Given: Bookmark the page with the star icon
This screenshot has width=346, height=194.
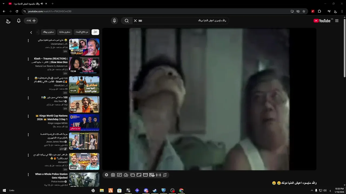Looking at the screenshot, I should 304,11.
